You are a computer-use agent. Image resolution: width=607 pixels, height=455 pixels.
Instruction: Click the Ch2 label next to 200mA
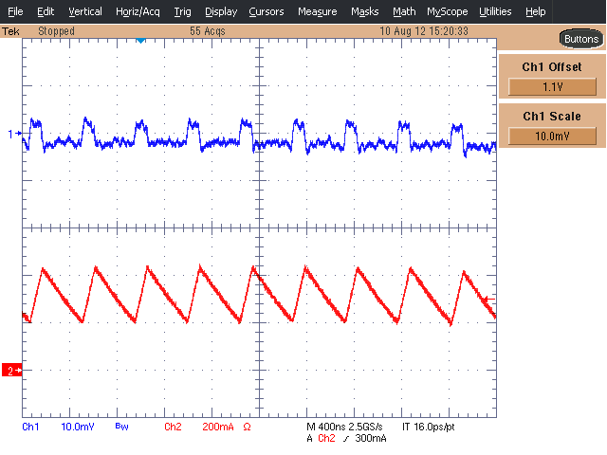coord(173,427)
